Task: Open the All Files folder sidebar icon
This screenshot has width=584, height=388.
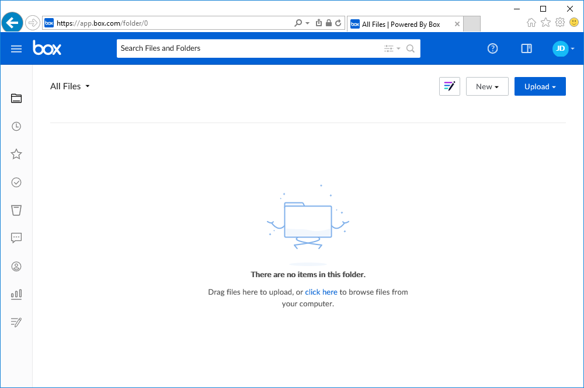Action: [16, 98]
